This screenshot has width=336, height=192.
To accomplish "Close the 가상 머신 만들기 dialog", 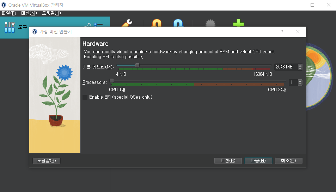I will pyautogui.click(x=298, y=32).
